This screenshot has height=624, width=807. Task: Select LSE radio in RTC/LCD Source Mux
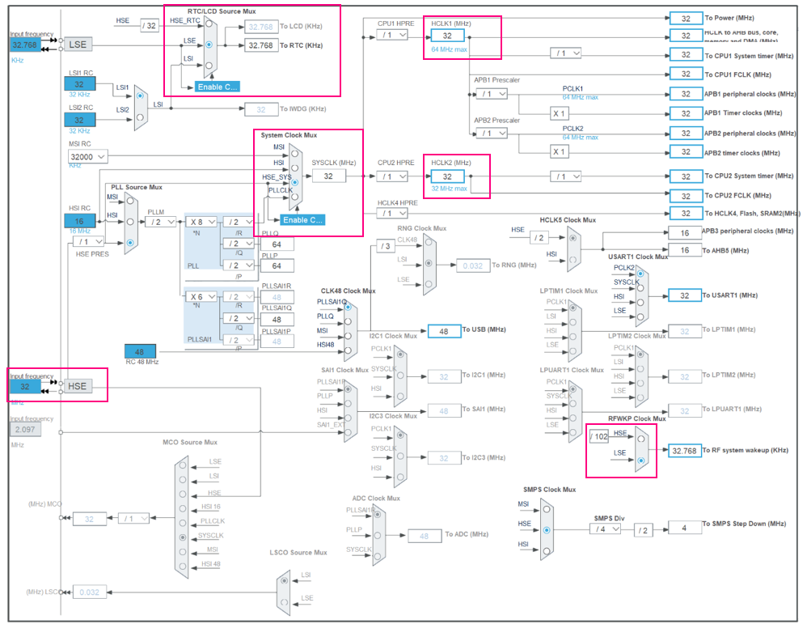209,45
